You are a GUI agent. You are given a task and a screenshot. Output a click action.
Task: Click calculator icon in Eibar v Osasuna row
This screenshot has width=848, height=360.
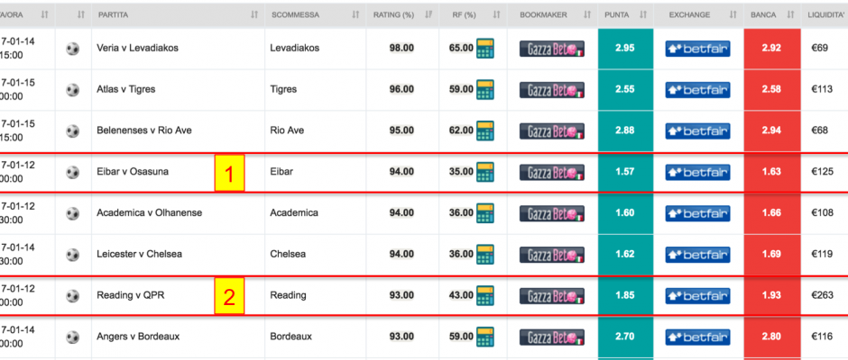tap(487, 172)
